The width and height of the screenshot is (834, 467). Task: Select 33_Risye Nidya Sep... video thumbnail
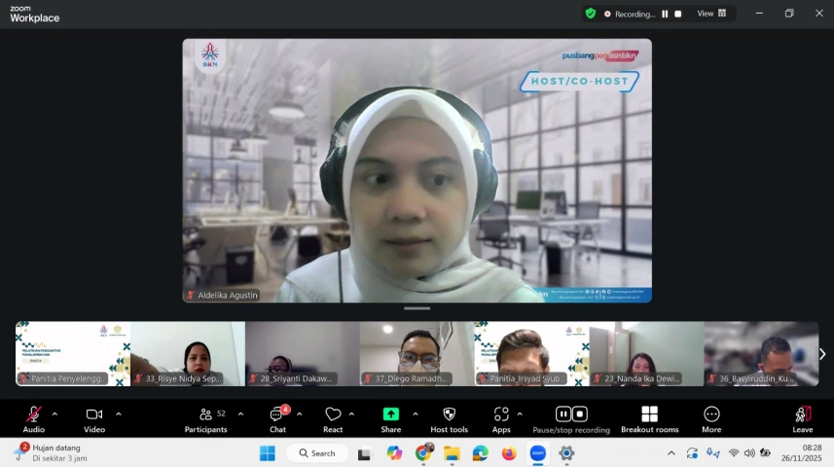coord(188,354)
